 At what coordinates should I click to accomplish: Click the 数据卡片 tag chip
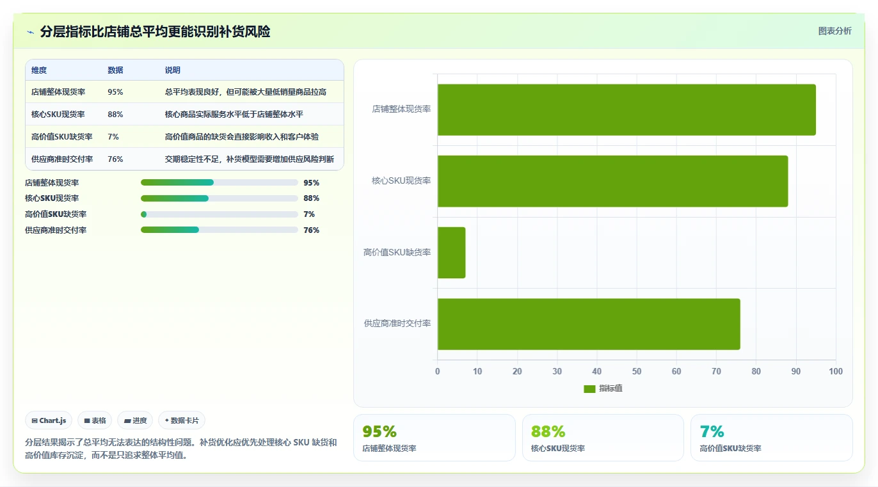(182, 420)
